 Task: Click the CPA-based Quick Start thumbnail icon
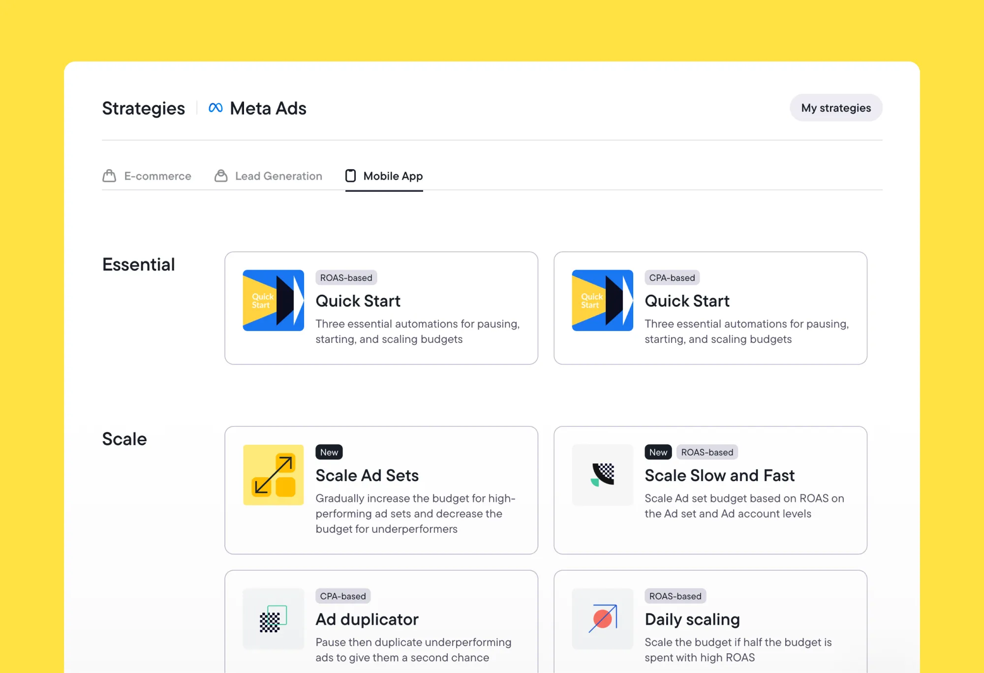click(602, 300)
